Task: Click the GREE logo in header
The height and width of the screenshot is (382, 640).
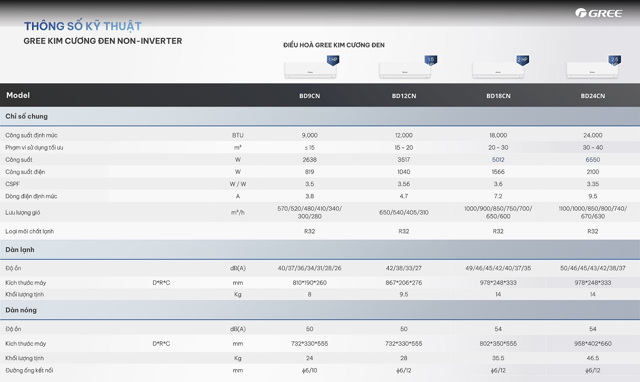Action: [x=598, y=13]
